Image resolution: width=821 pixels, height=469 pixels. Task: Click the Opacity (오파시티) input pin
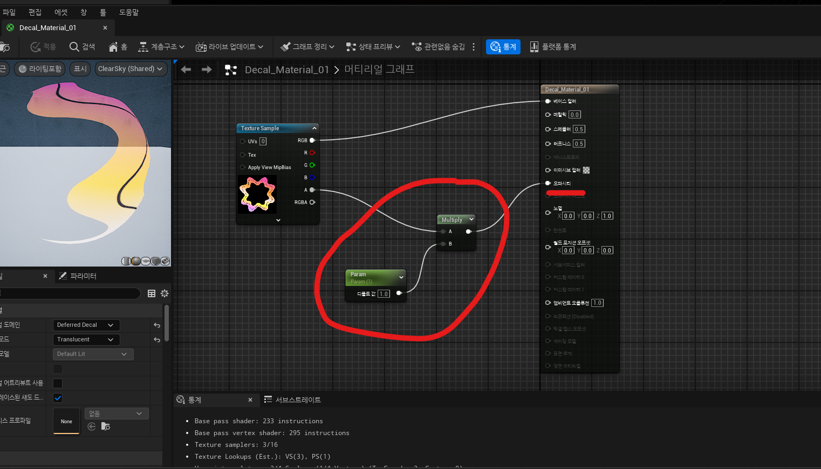[x=548, y=184]
